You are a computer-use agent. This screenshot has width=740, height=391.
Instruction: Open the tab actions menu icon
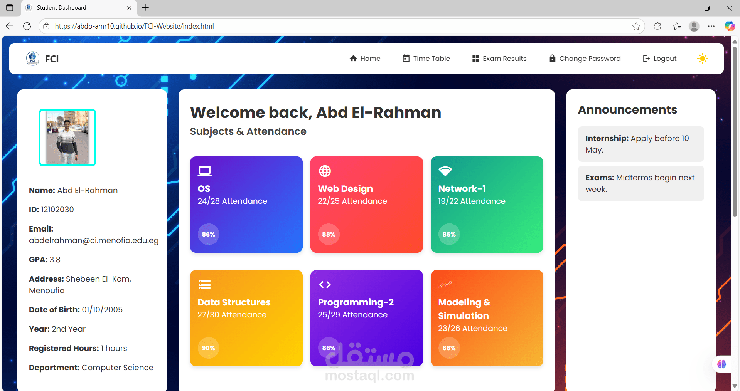coord(10,8)
